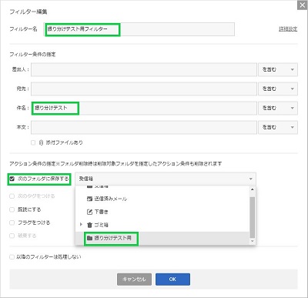Screen dimensions: 308x298
Task: Click the sent mail folder icon
Action: (89, 199)
